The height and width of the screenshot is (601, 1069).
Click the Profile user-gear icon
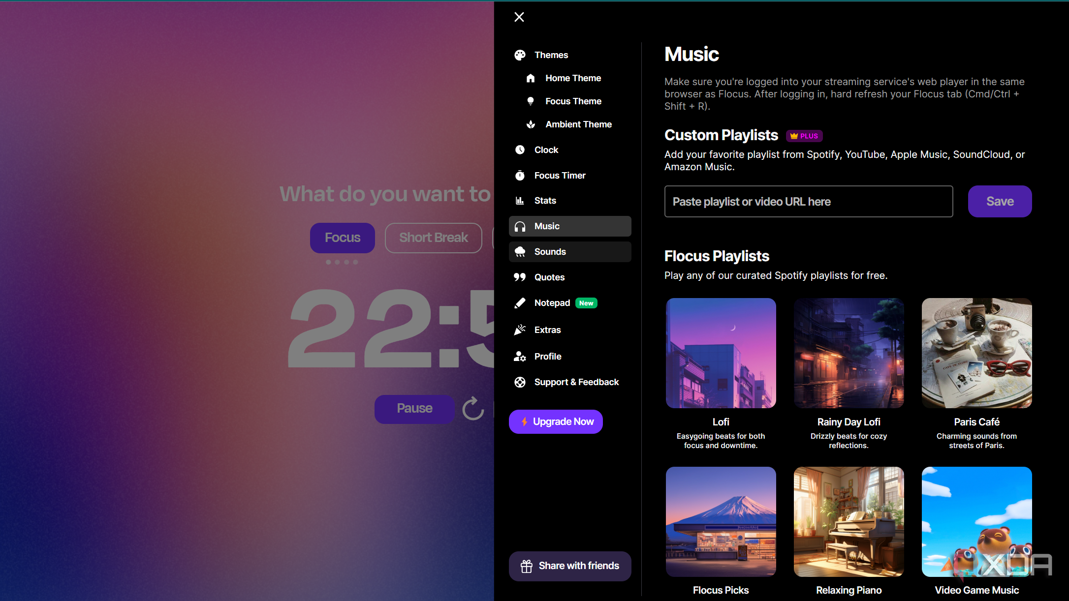click(x=520, y=357)
